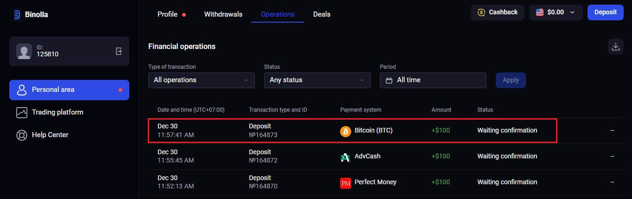632x199 pixels.
Task: Expand the Status filter dropdown
Action: (317, 80)
